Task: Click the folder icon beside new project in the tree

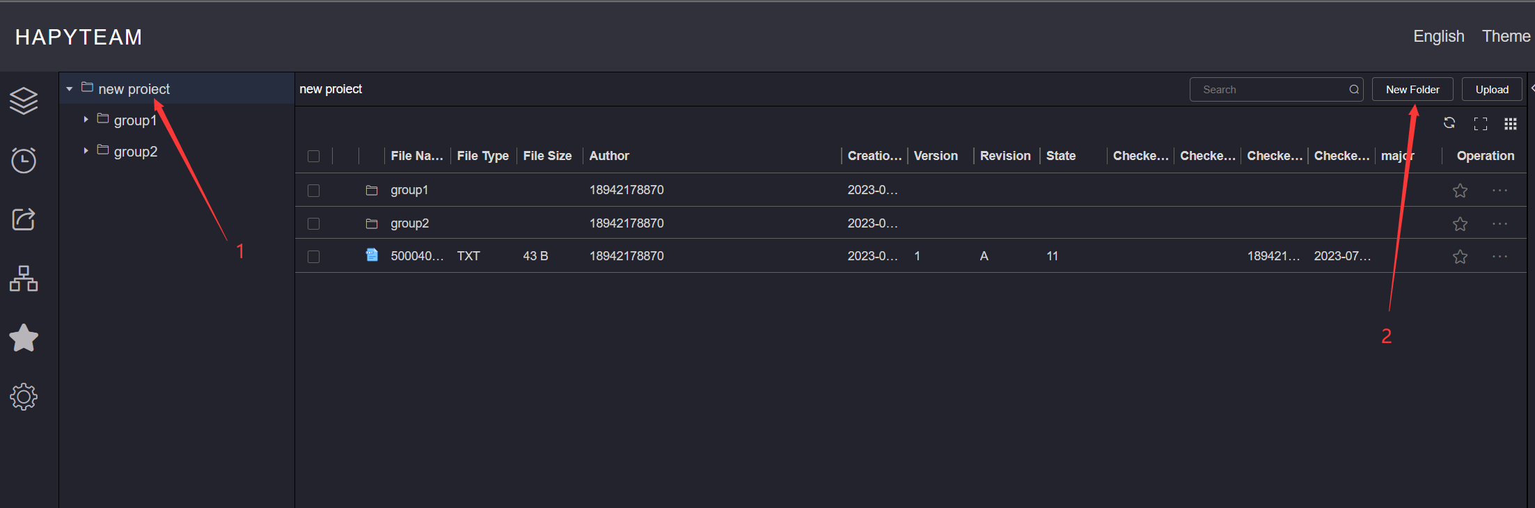Action: (x=87, y=87)
